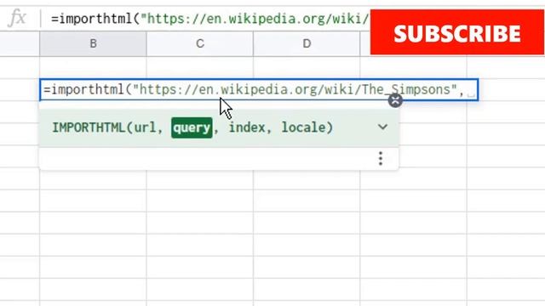The image size is (545, 306).
Task: Click the fx function icon
Action: tap(17, 18)
